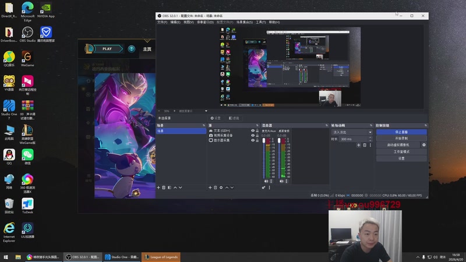The height and width of the screenshot is (262, 466).
Task: Show hidden system tray icons chevron
Action: 418,257
